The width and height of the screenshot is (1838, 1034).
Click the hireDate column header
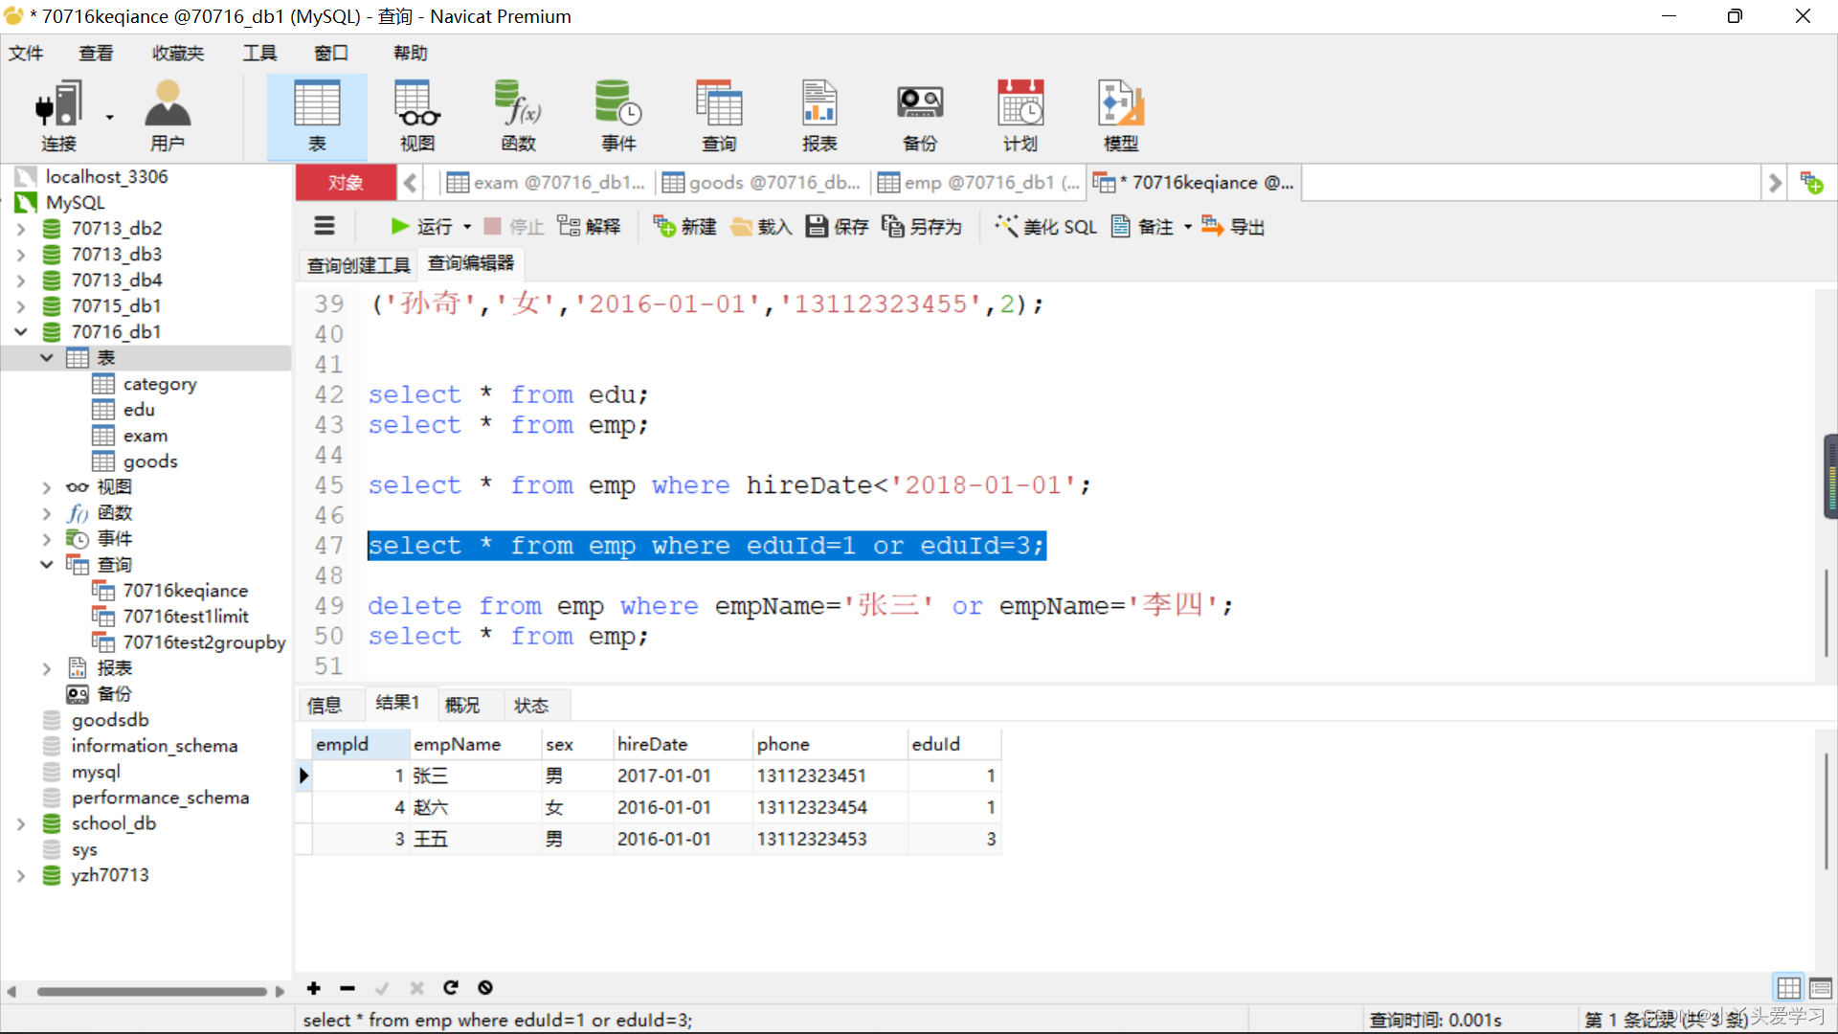tap(684, 744)
